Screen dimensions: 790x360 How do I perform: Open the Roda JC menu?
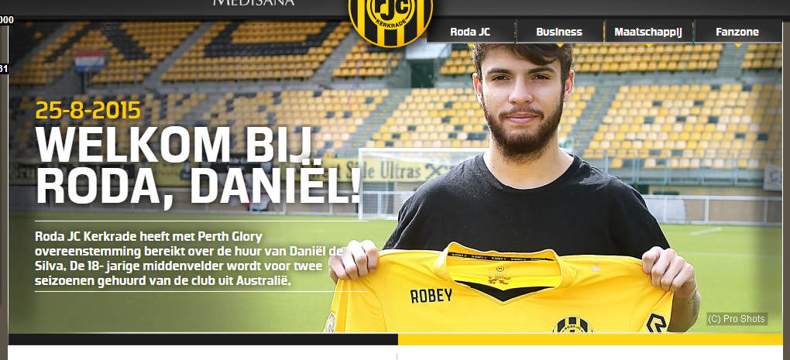tap(470, 32)
